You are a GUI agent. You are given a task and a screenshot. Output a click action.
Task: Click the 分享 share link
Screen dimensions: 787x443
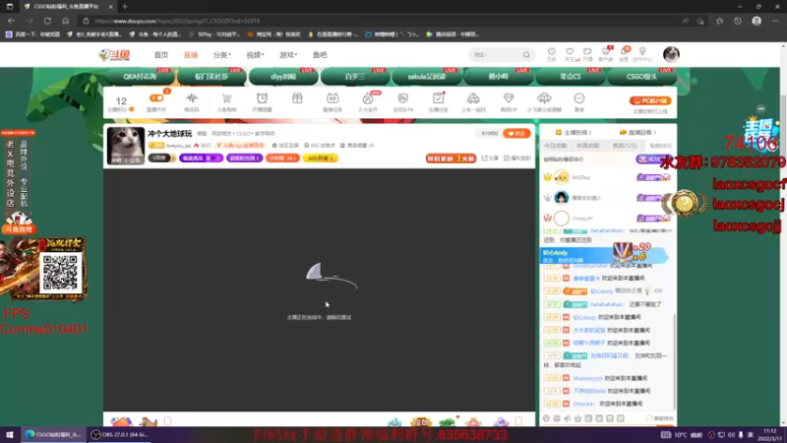(x=490, y=158)
